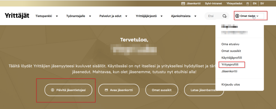This screenshot has width=276, height=109.
Task: Go to Yhteystiedot in top bar
Action: [234, 3]
